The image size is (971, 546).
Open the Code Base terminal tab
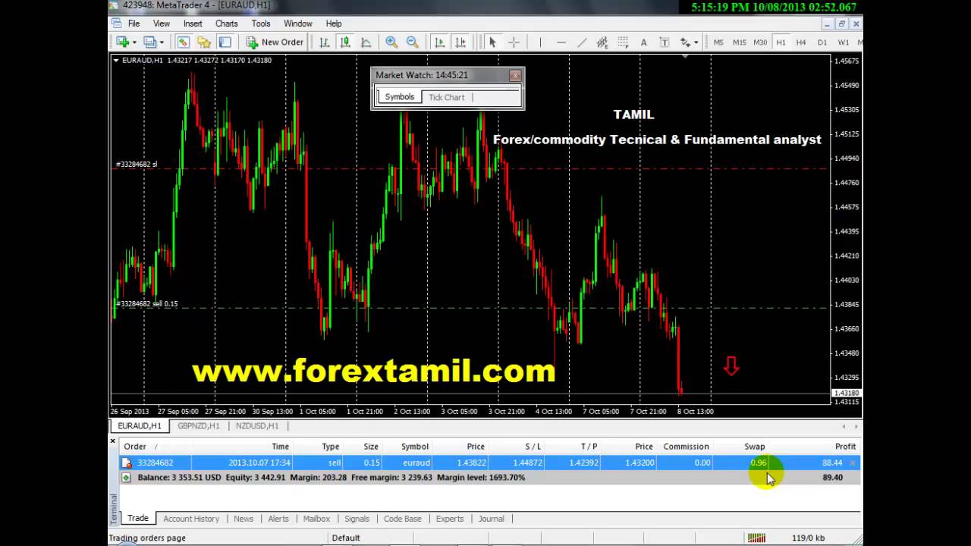coord(403,519)
